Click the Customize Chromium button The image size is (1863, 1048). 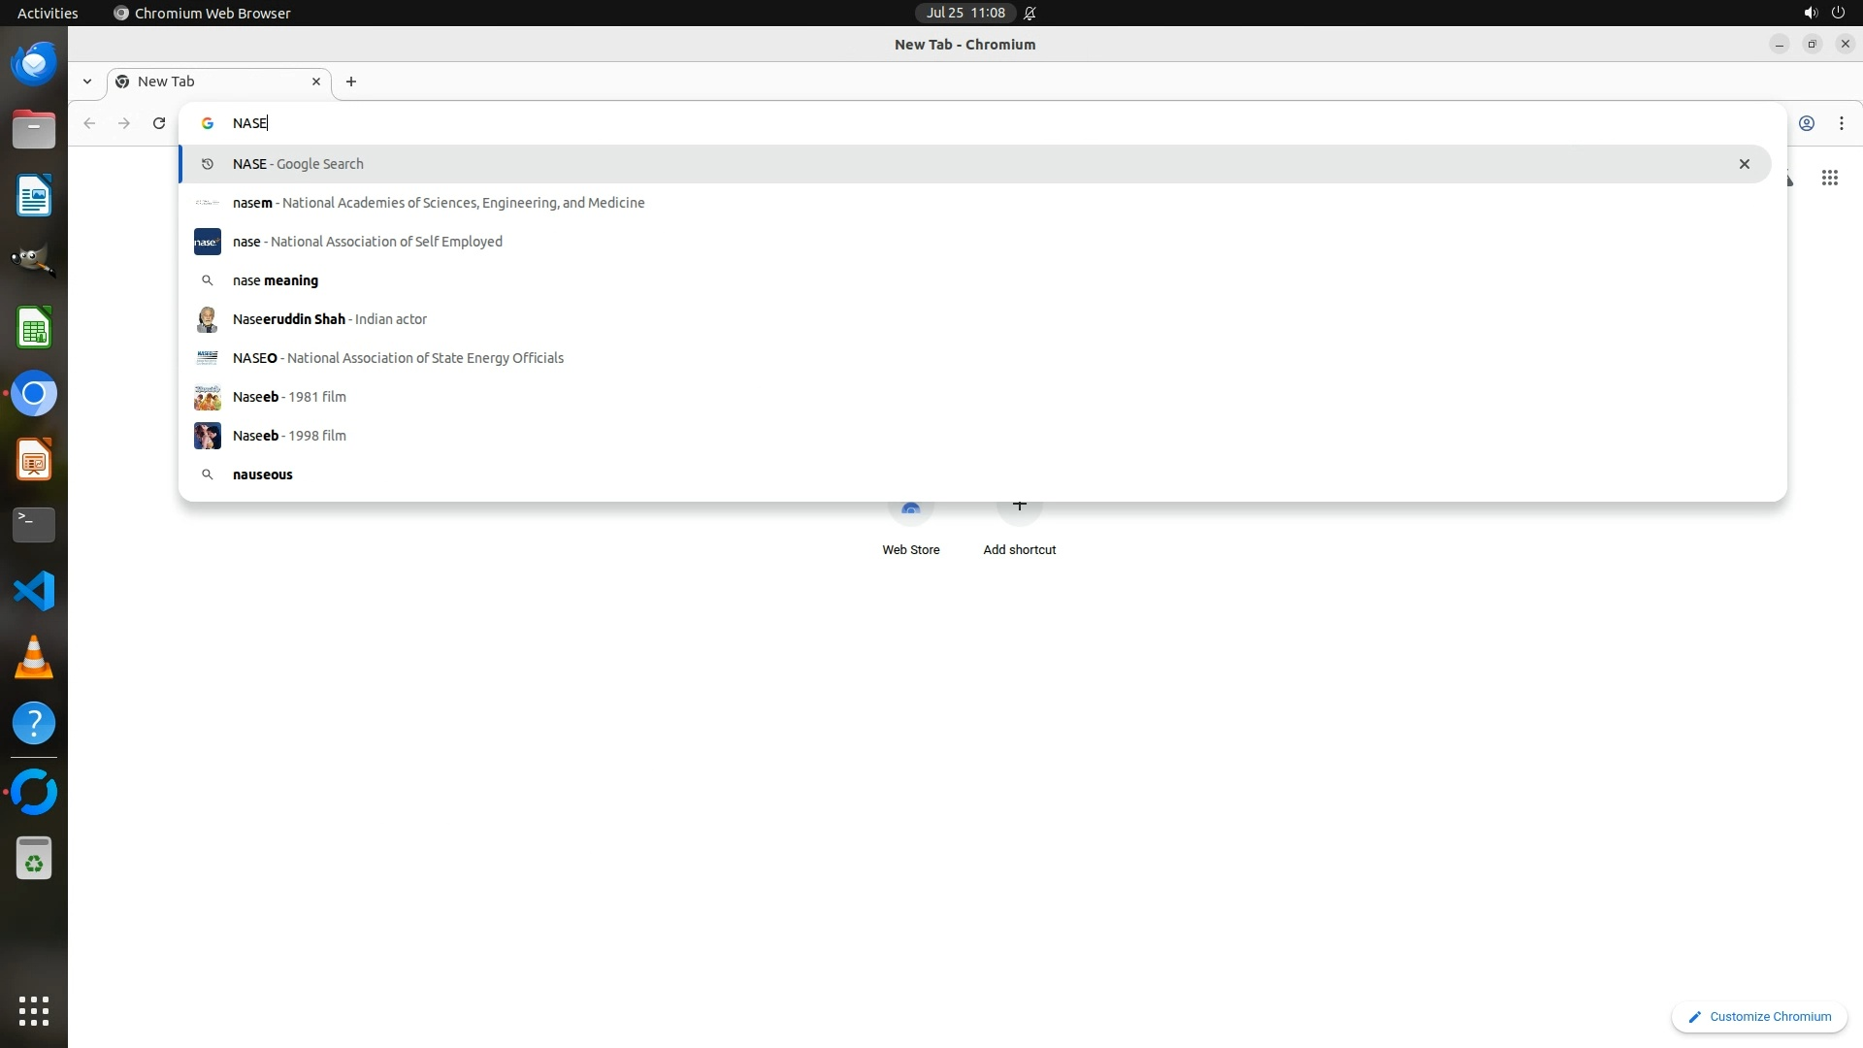[x=1758, y=1016]
